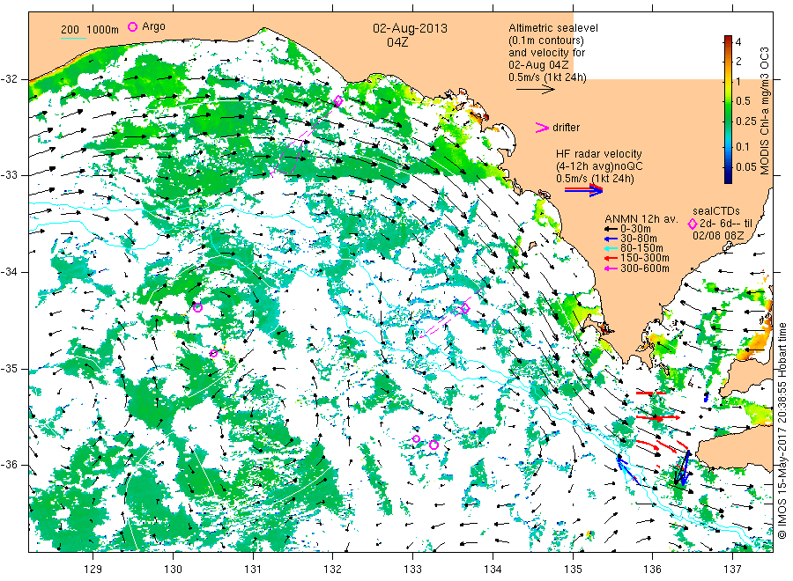
Task: Click the '150-300m' depth label
Action: point(644,258)
